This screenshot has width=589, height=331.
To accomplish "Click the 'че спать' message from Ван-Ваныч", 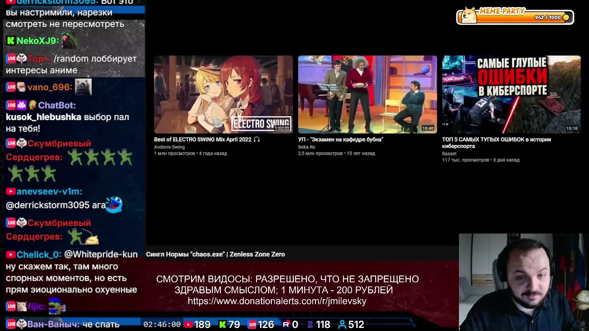I will click(101, 324).
